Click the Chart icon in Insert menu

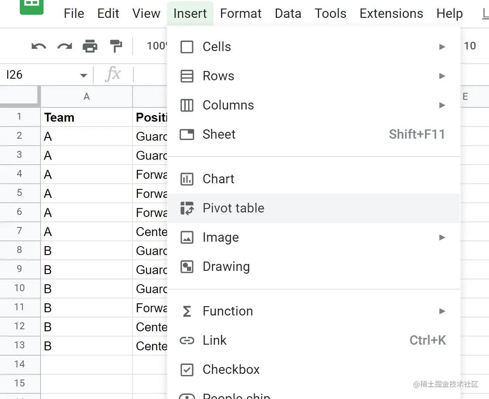pyautogui.click(x=187, y=179)
